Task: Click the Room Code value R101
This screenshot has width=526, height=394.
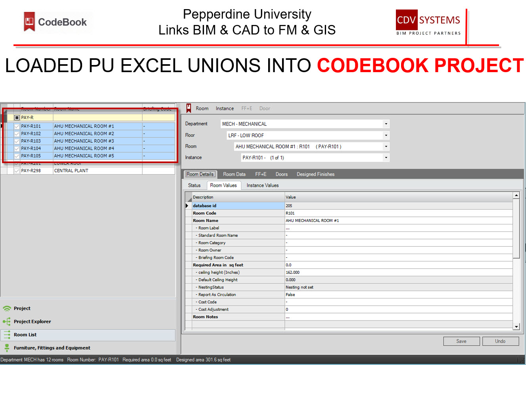Action: point(398,213)
